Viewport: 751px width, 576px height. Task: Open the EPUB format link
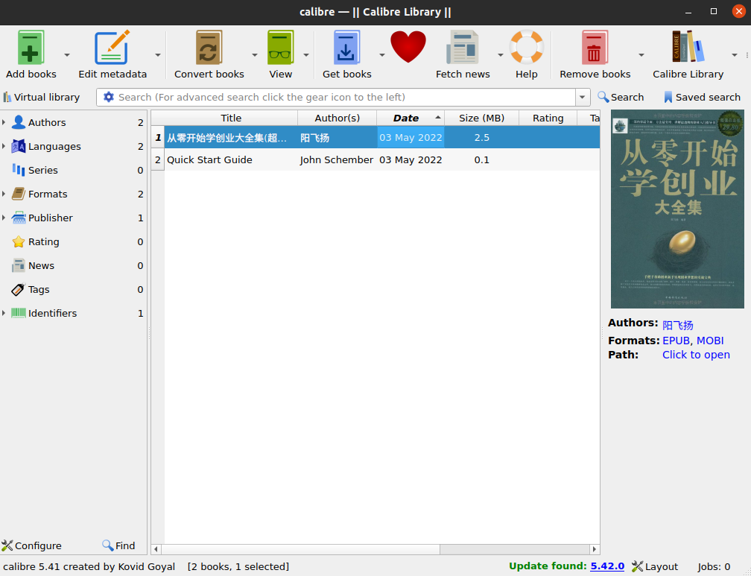pos(676,341)
